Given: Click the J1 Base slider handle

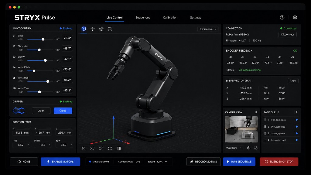Looking at the screenshot, I should (43, 39).
